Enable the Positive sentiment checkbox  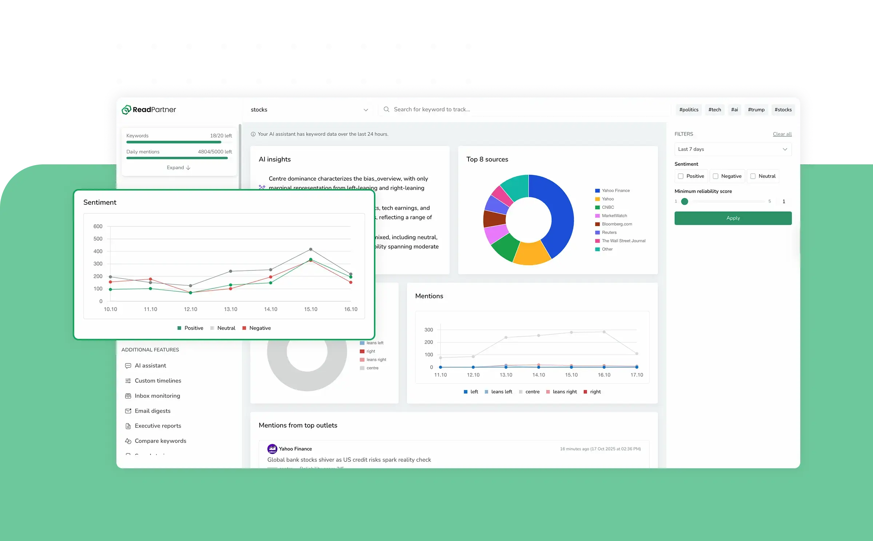[x=681, y=176]
